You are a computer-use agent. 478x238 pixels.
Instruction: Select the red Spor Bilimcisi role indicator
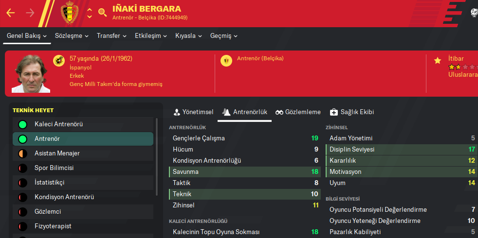(22, 168)
